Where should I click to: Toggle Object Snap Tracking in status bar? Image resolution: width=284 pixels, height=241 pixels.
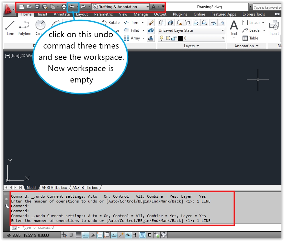[x=114, y=235]
